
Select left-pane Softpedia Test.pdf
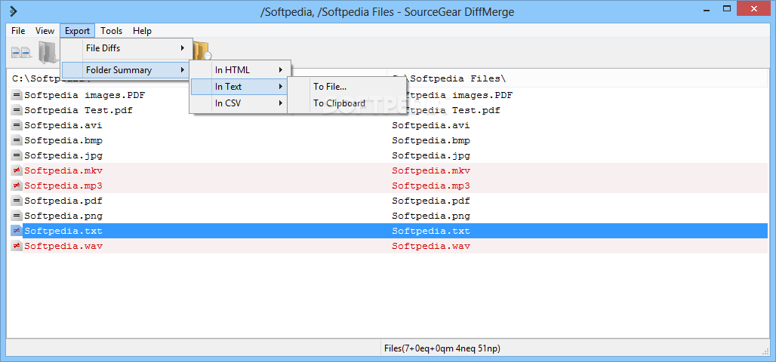click(79, 110)
